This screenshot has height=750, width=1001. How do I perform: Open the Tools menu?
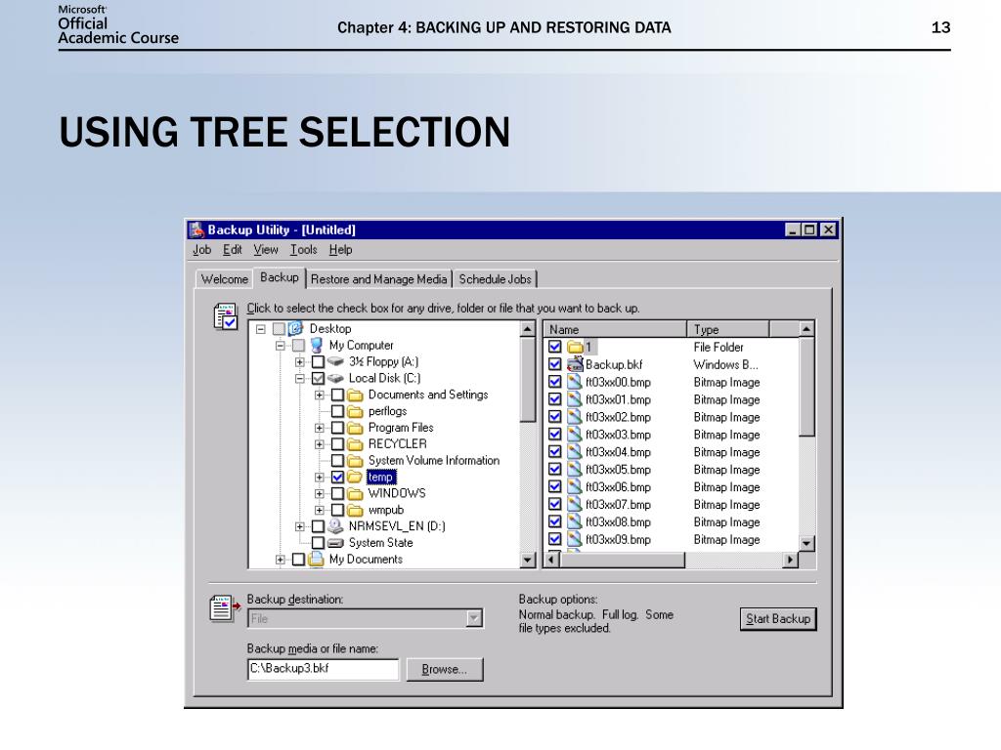(x=303, y=250)
